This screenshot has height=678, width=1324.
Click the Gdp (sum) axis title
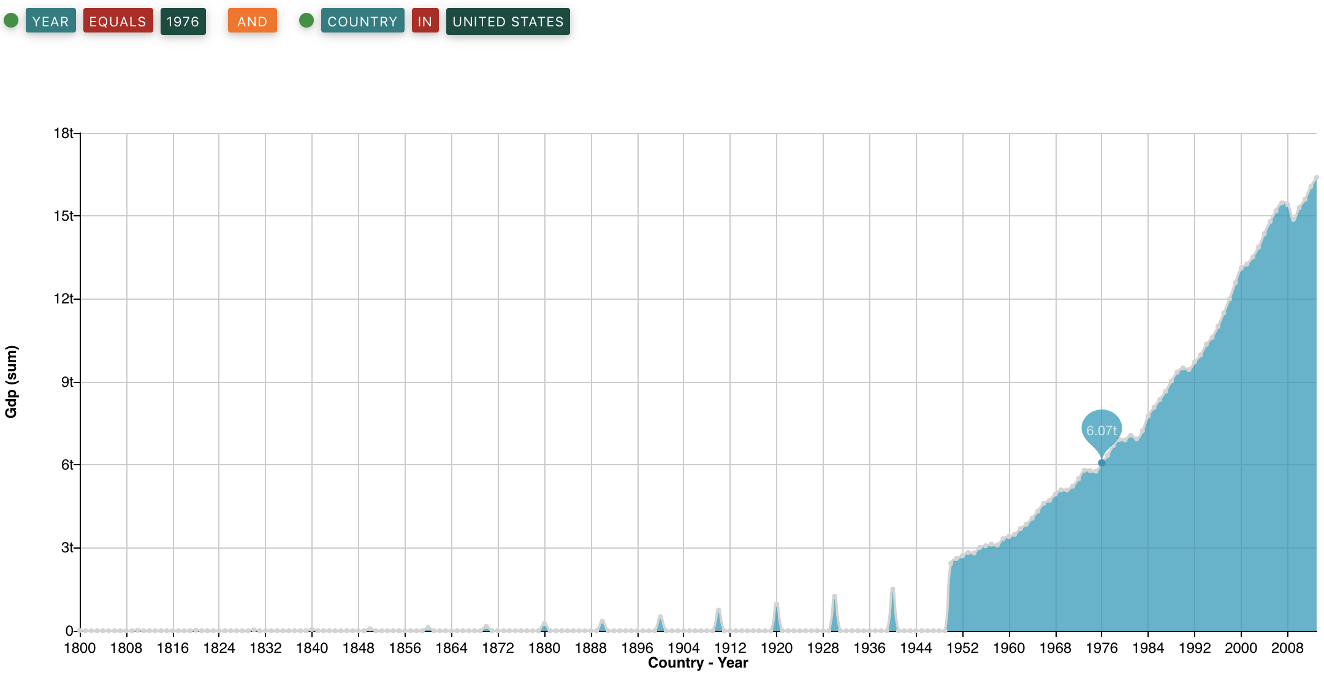(x=11, y=382)
